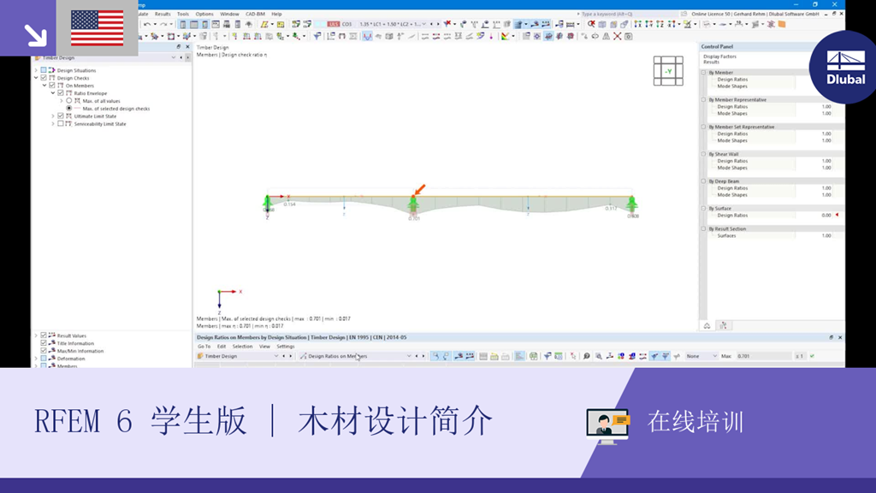Open the Design Ratios on Members dropdown
Image resolution: width=876 pixels, height=493 pixels.
408,356
